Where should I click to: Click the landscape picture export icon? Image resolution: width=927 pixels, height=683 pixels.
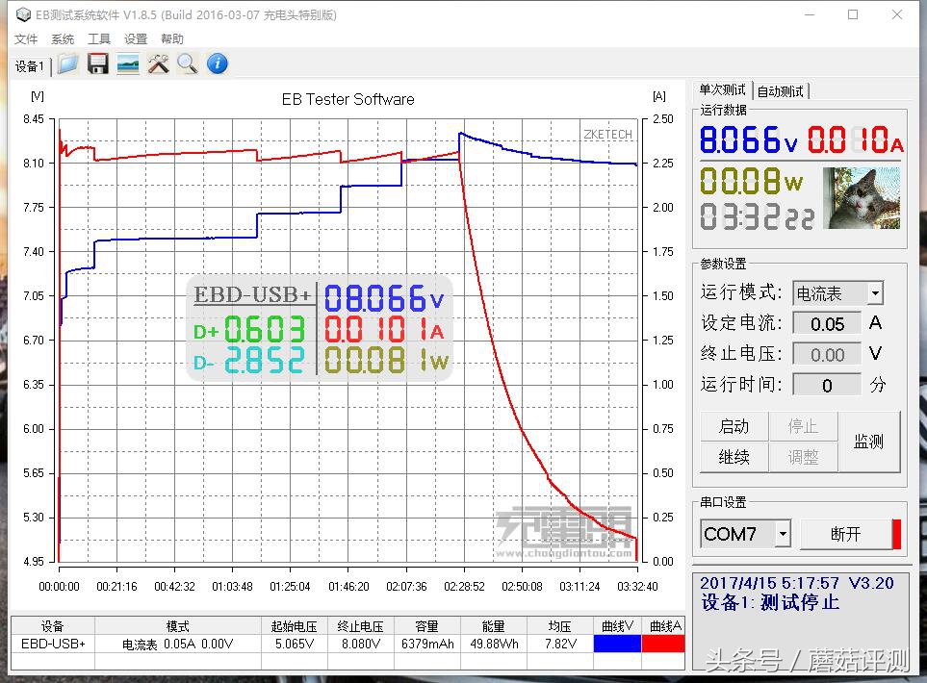tap(127, 64)
